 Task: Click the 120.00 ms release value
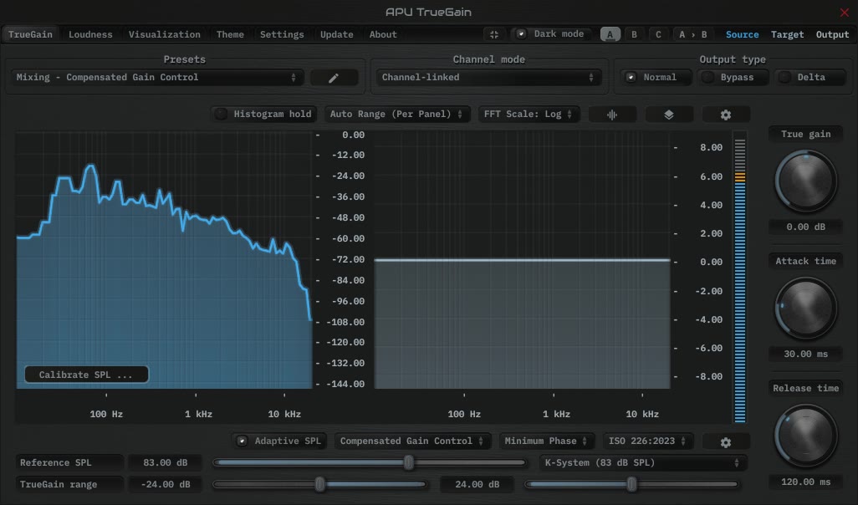805,482
